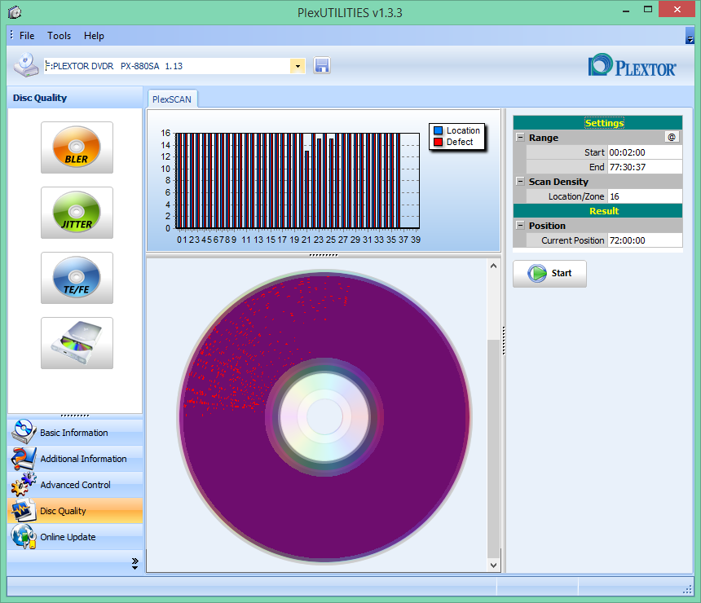Collapse the Scan Density section
The width and height of the screenshot is (701, 603).
[x=520, y=181]
